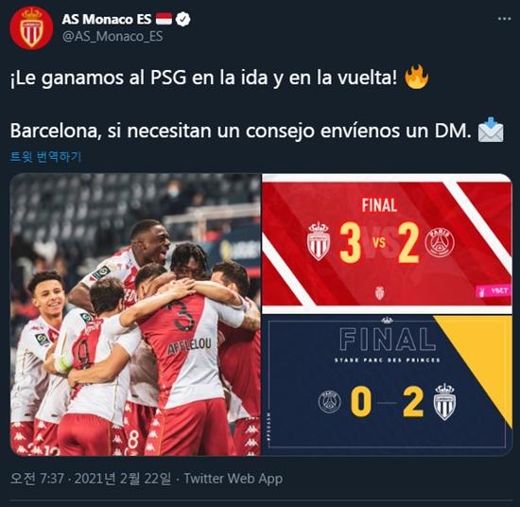Open the AS Monaco ES profile avatar
The width and height of the screenshot is (520, 507).
[31, 27]
